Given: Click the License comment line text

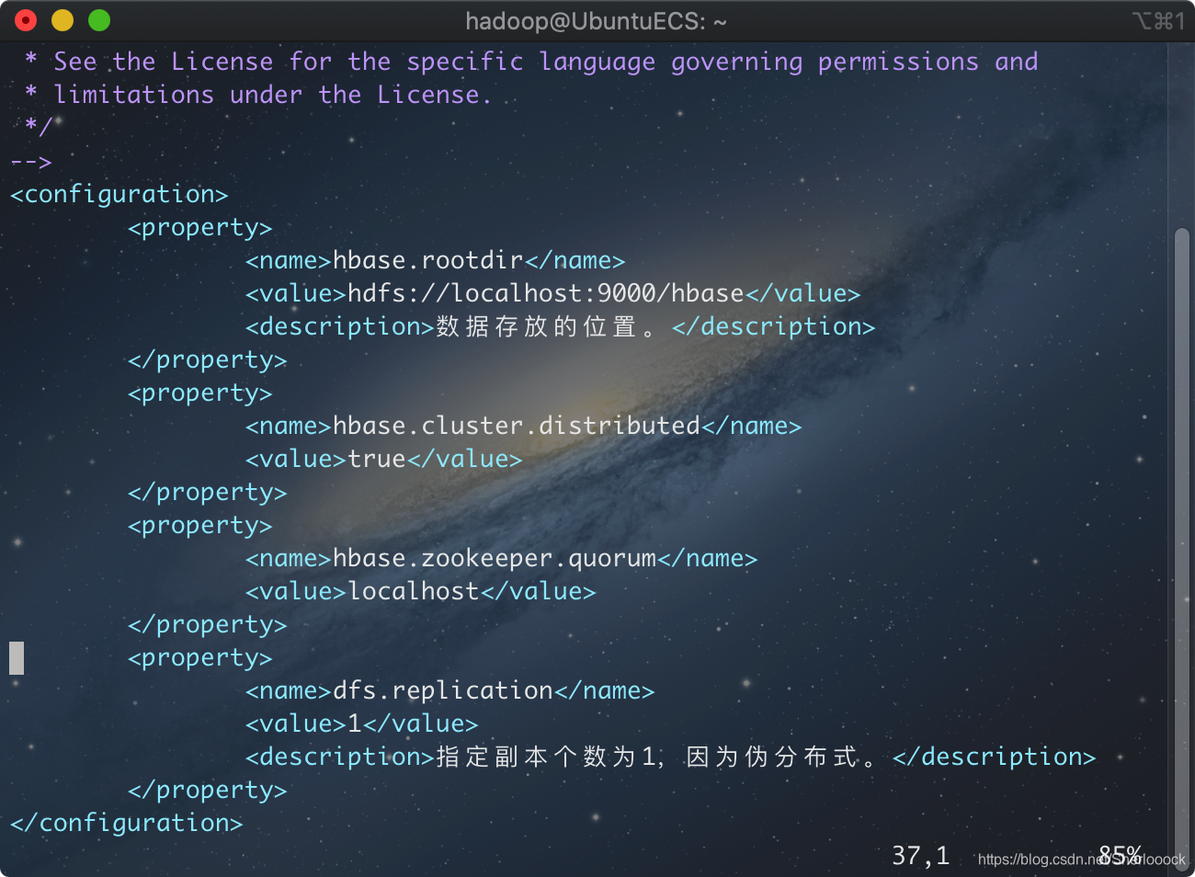Looking at the screenshot, I should click(x=546, y=62).
